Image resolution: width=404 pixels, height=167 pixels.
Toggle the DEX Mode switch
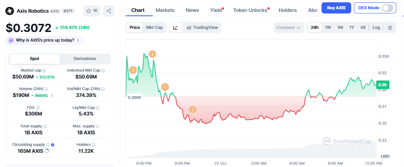(x=387, y=8)
